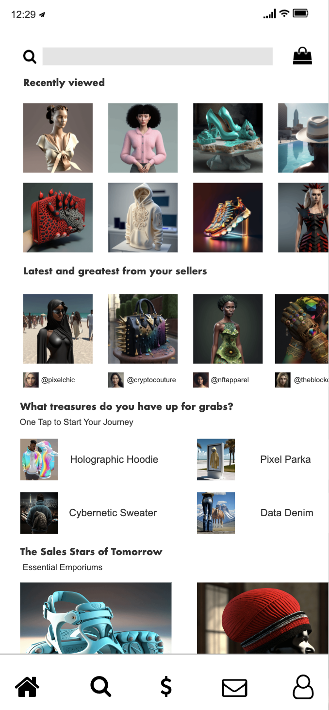Tap @pixelchic seller avatar
The image size is (329, 710).
(x=31, y=380)
